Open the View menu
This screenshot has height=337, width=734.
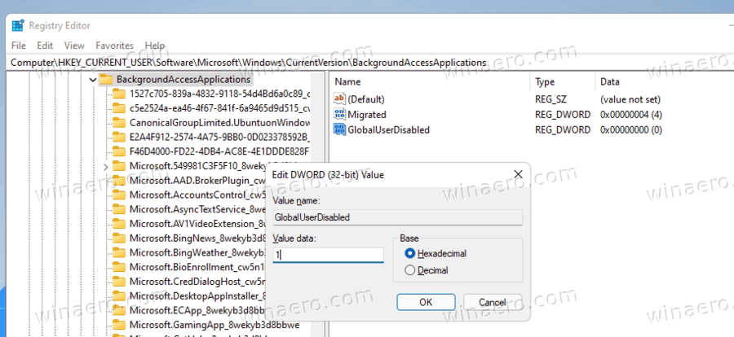tap(74, 46)
